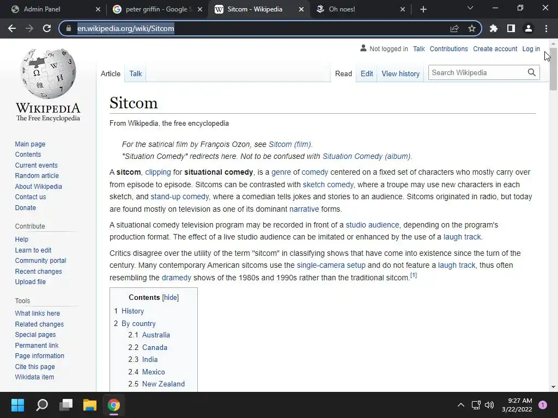Jump to the History contents entry
558x418 pixels.
[x=132, y=311]
